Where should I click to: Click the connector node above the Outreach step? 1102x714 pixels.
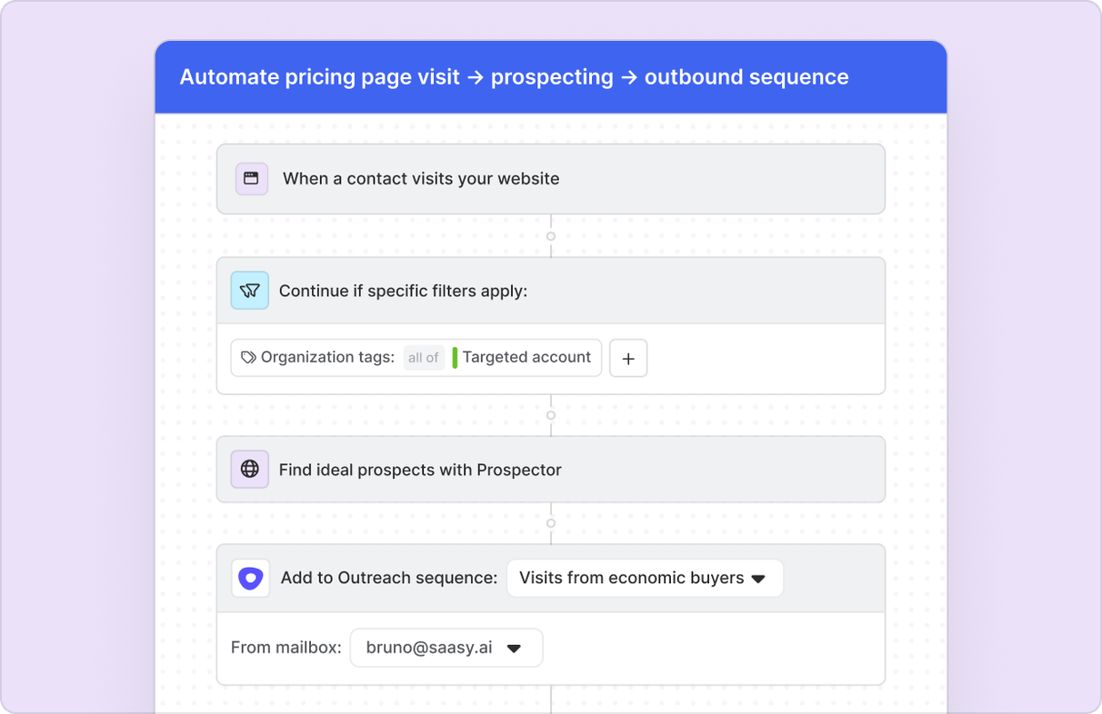tap(551, 523)
